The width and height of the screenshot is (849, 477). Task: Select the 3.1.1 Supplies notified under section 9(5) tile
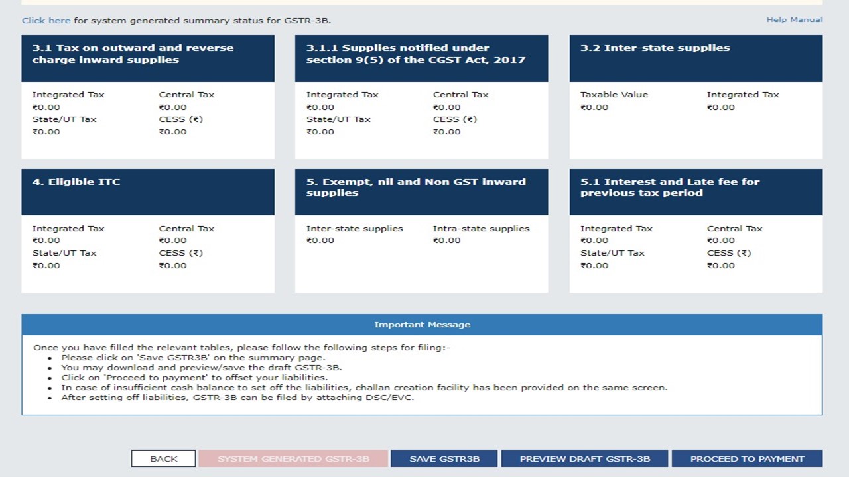[x=422, y=97]
